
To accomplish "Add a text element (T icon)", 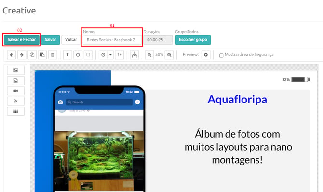I will pyautogui.click(x=67, y=55).
